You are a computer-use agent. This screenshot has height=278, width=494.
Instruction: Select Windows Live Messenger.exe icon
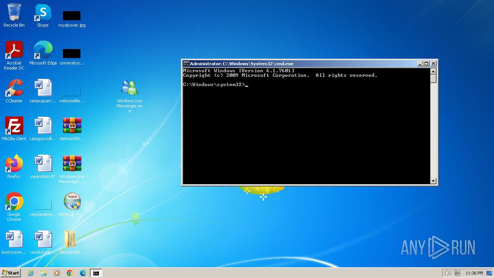click(130, 96)
